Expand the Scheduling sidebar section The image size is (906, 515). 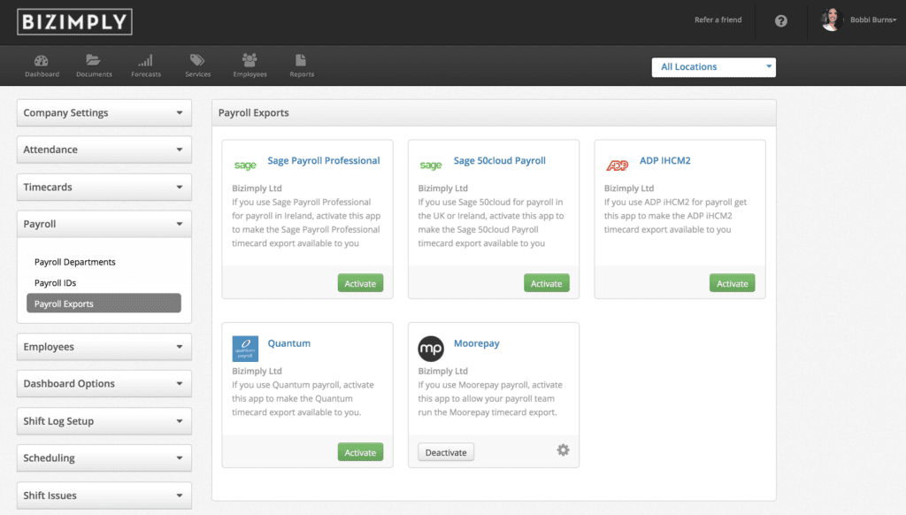coord(104,457)
